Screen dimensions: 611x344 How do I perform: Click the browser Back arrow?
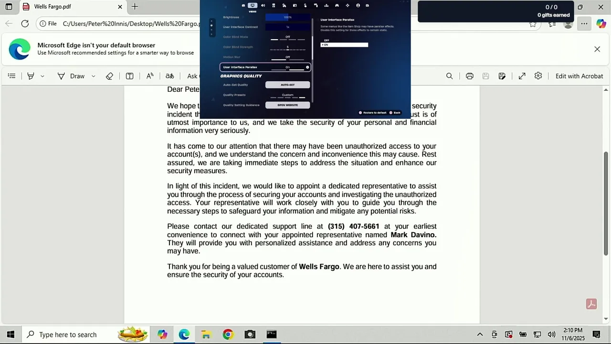pos(9,23)
